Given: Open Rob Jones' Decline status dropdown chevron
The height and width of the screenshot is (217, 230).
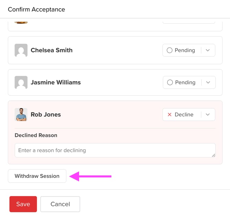Looking at the screenshot, I should [208, 115].
